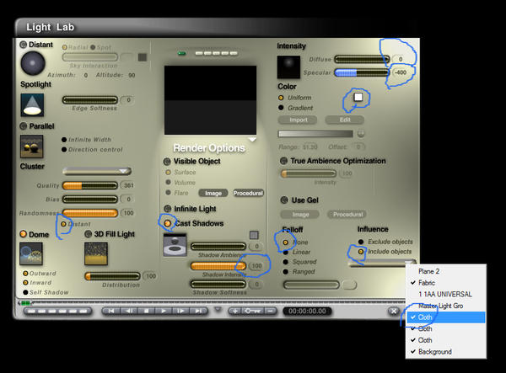
Task: Click Visible Object Image button
Action: tap(213, 193)
